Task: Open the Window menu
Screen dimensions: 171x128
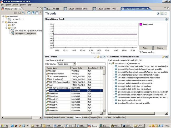Action: click(x=23, y=5)
